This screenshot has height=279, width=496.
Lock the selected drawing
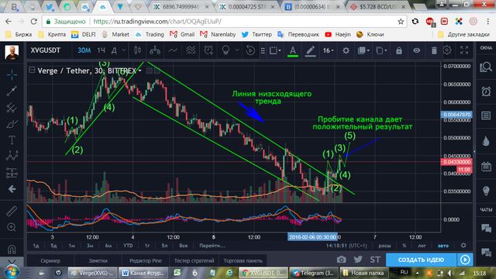399,50
